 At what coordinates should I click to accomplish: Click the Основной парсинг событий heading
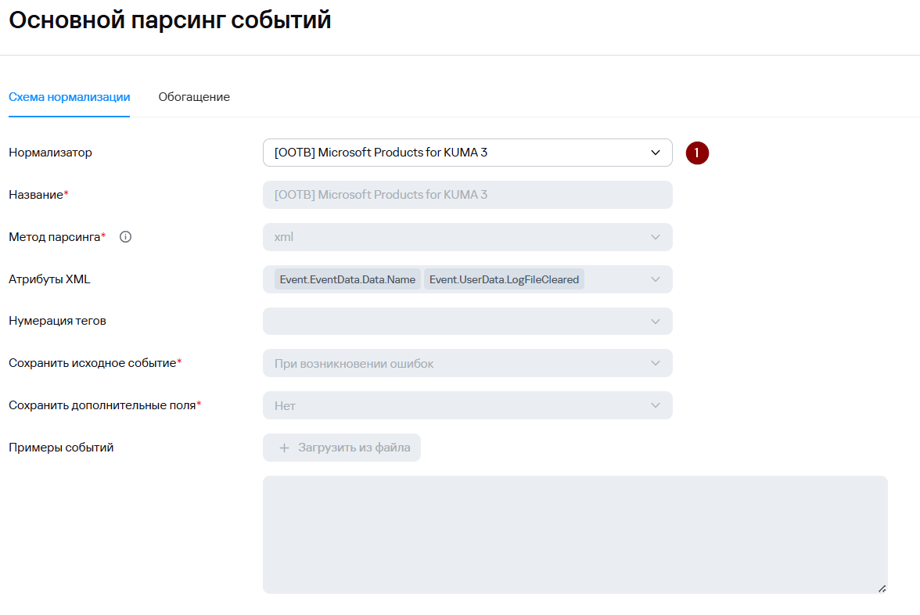[170, 20]
